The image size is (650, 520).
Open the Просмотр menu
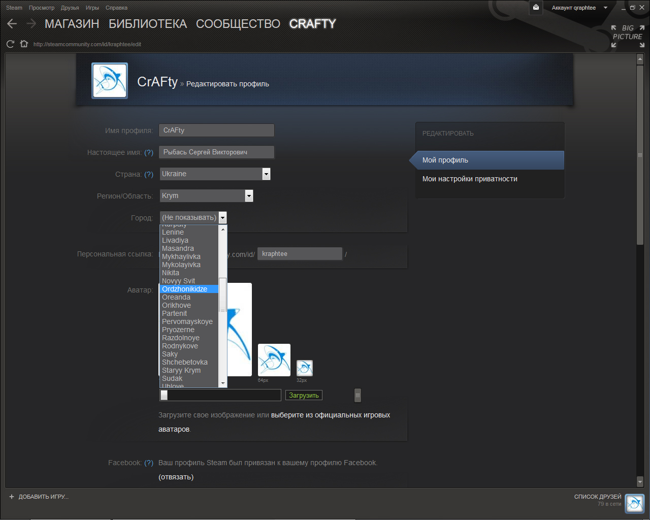click(42, 8)
